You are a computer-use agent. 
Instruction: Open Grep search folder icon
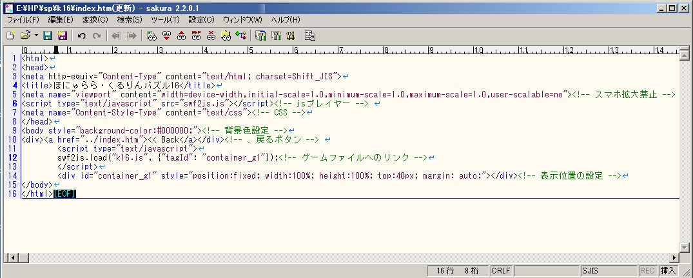pos(226,36)
